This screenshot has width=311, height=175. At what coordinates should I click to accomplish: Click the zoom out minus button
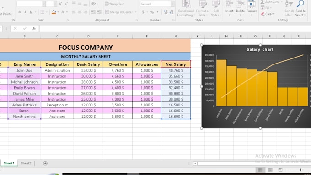point(287,170)
